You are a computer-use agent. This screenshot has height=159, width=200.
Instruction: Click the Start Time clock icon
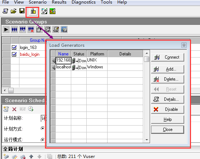[31, 109]
